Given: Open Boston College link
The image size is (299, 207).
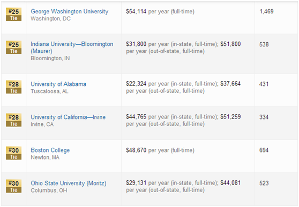Looking at the screenshot, I should tap(50, 150).
